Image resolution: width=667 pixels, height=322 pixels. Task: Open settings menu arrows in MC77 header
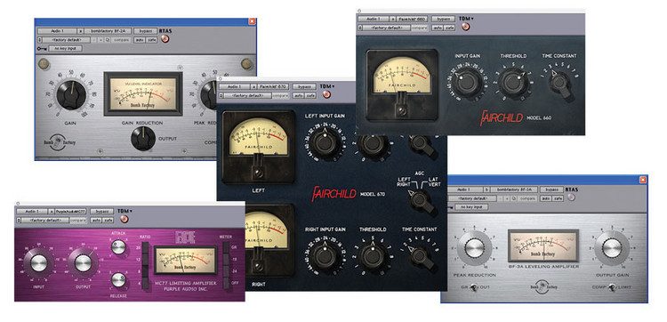coord(19,220)
